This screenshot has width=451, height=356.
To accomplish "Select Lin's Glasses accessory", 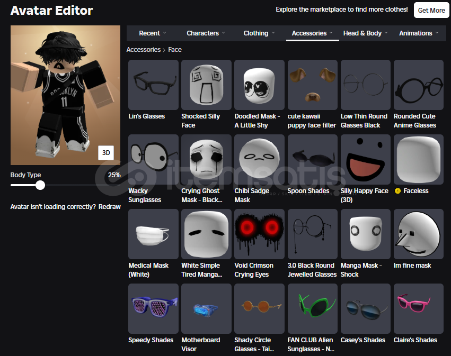I will [x=153, y=85].
